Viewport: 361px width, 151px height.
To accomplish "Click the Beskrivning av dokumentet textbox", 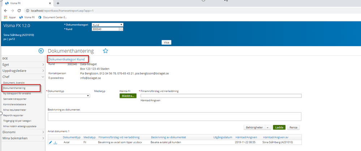I will click(175, 116).
